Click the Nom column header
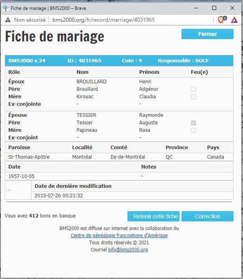Screen dimensions: 243x279 pyautogui.click(x=82, y=72)
